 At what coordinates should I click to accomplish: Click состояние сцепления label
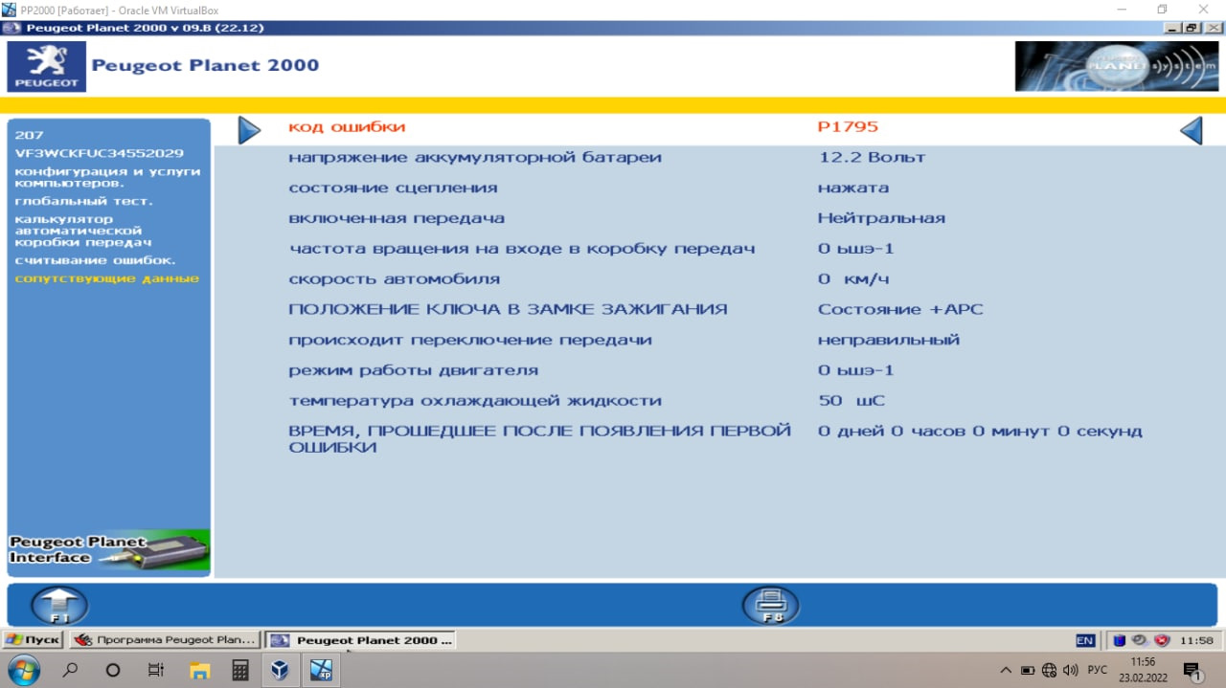point(393,188)
